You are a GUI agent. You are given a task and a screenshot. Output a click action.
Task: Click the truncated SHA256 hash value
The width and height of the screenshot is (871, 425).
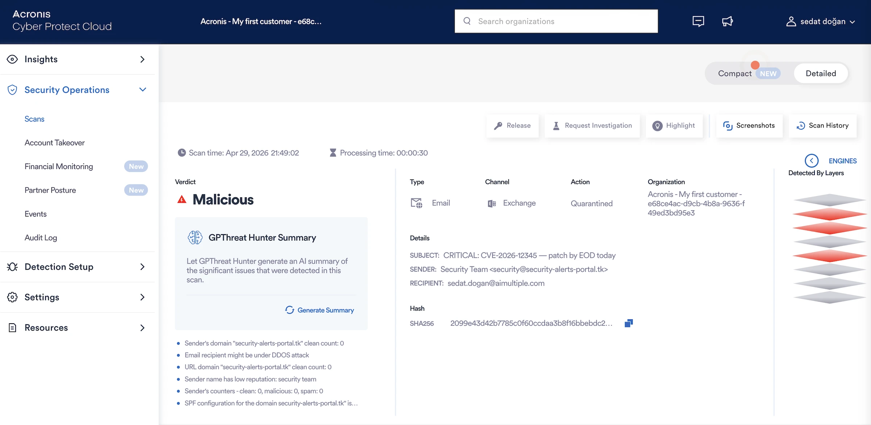point(531,323)
